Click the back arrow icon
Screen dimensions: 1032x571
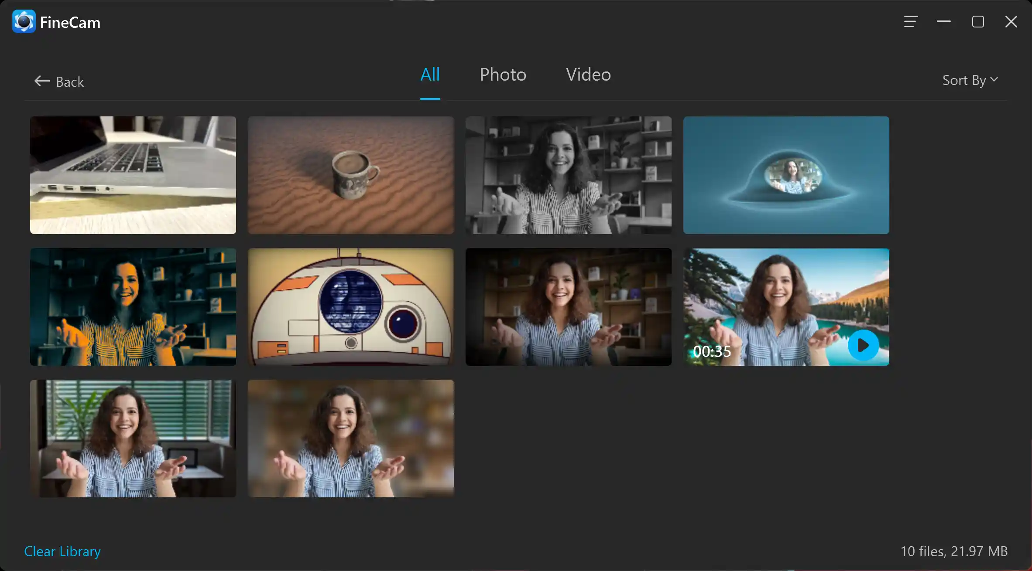[42, 81]
